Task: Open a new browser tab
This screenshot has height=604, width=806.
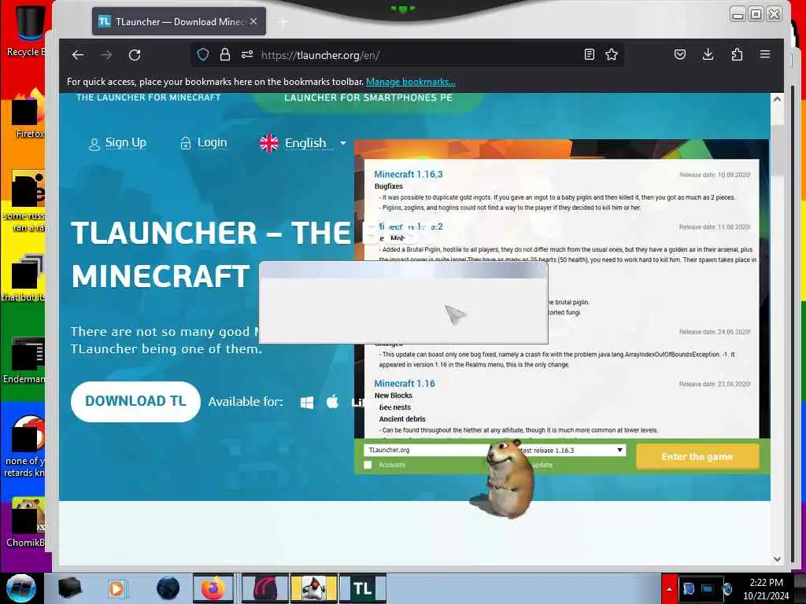Action: (283, 21)
